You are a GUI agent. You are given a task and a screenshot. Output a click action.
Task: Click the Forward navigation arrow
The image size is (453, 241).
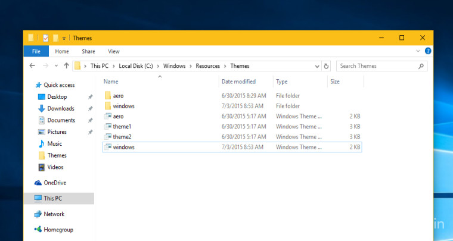[x=45, y=65]
